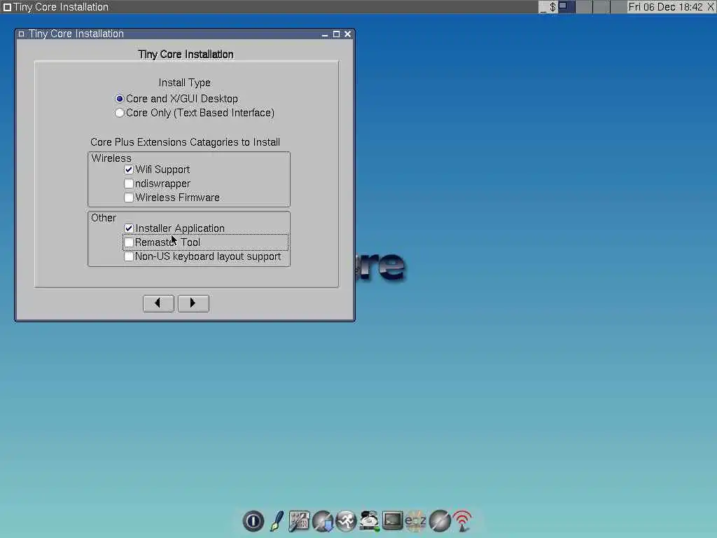717x538 pixels.
Task: Launch the Apps icon with blue arrow
Action: click(323, 520)
